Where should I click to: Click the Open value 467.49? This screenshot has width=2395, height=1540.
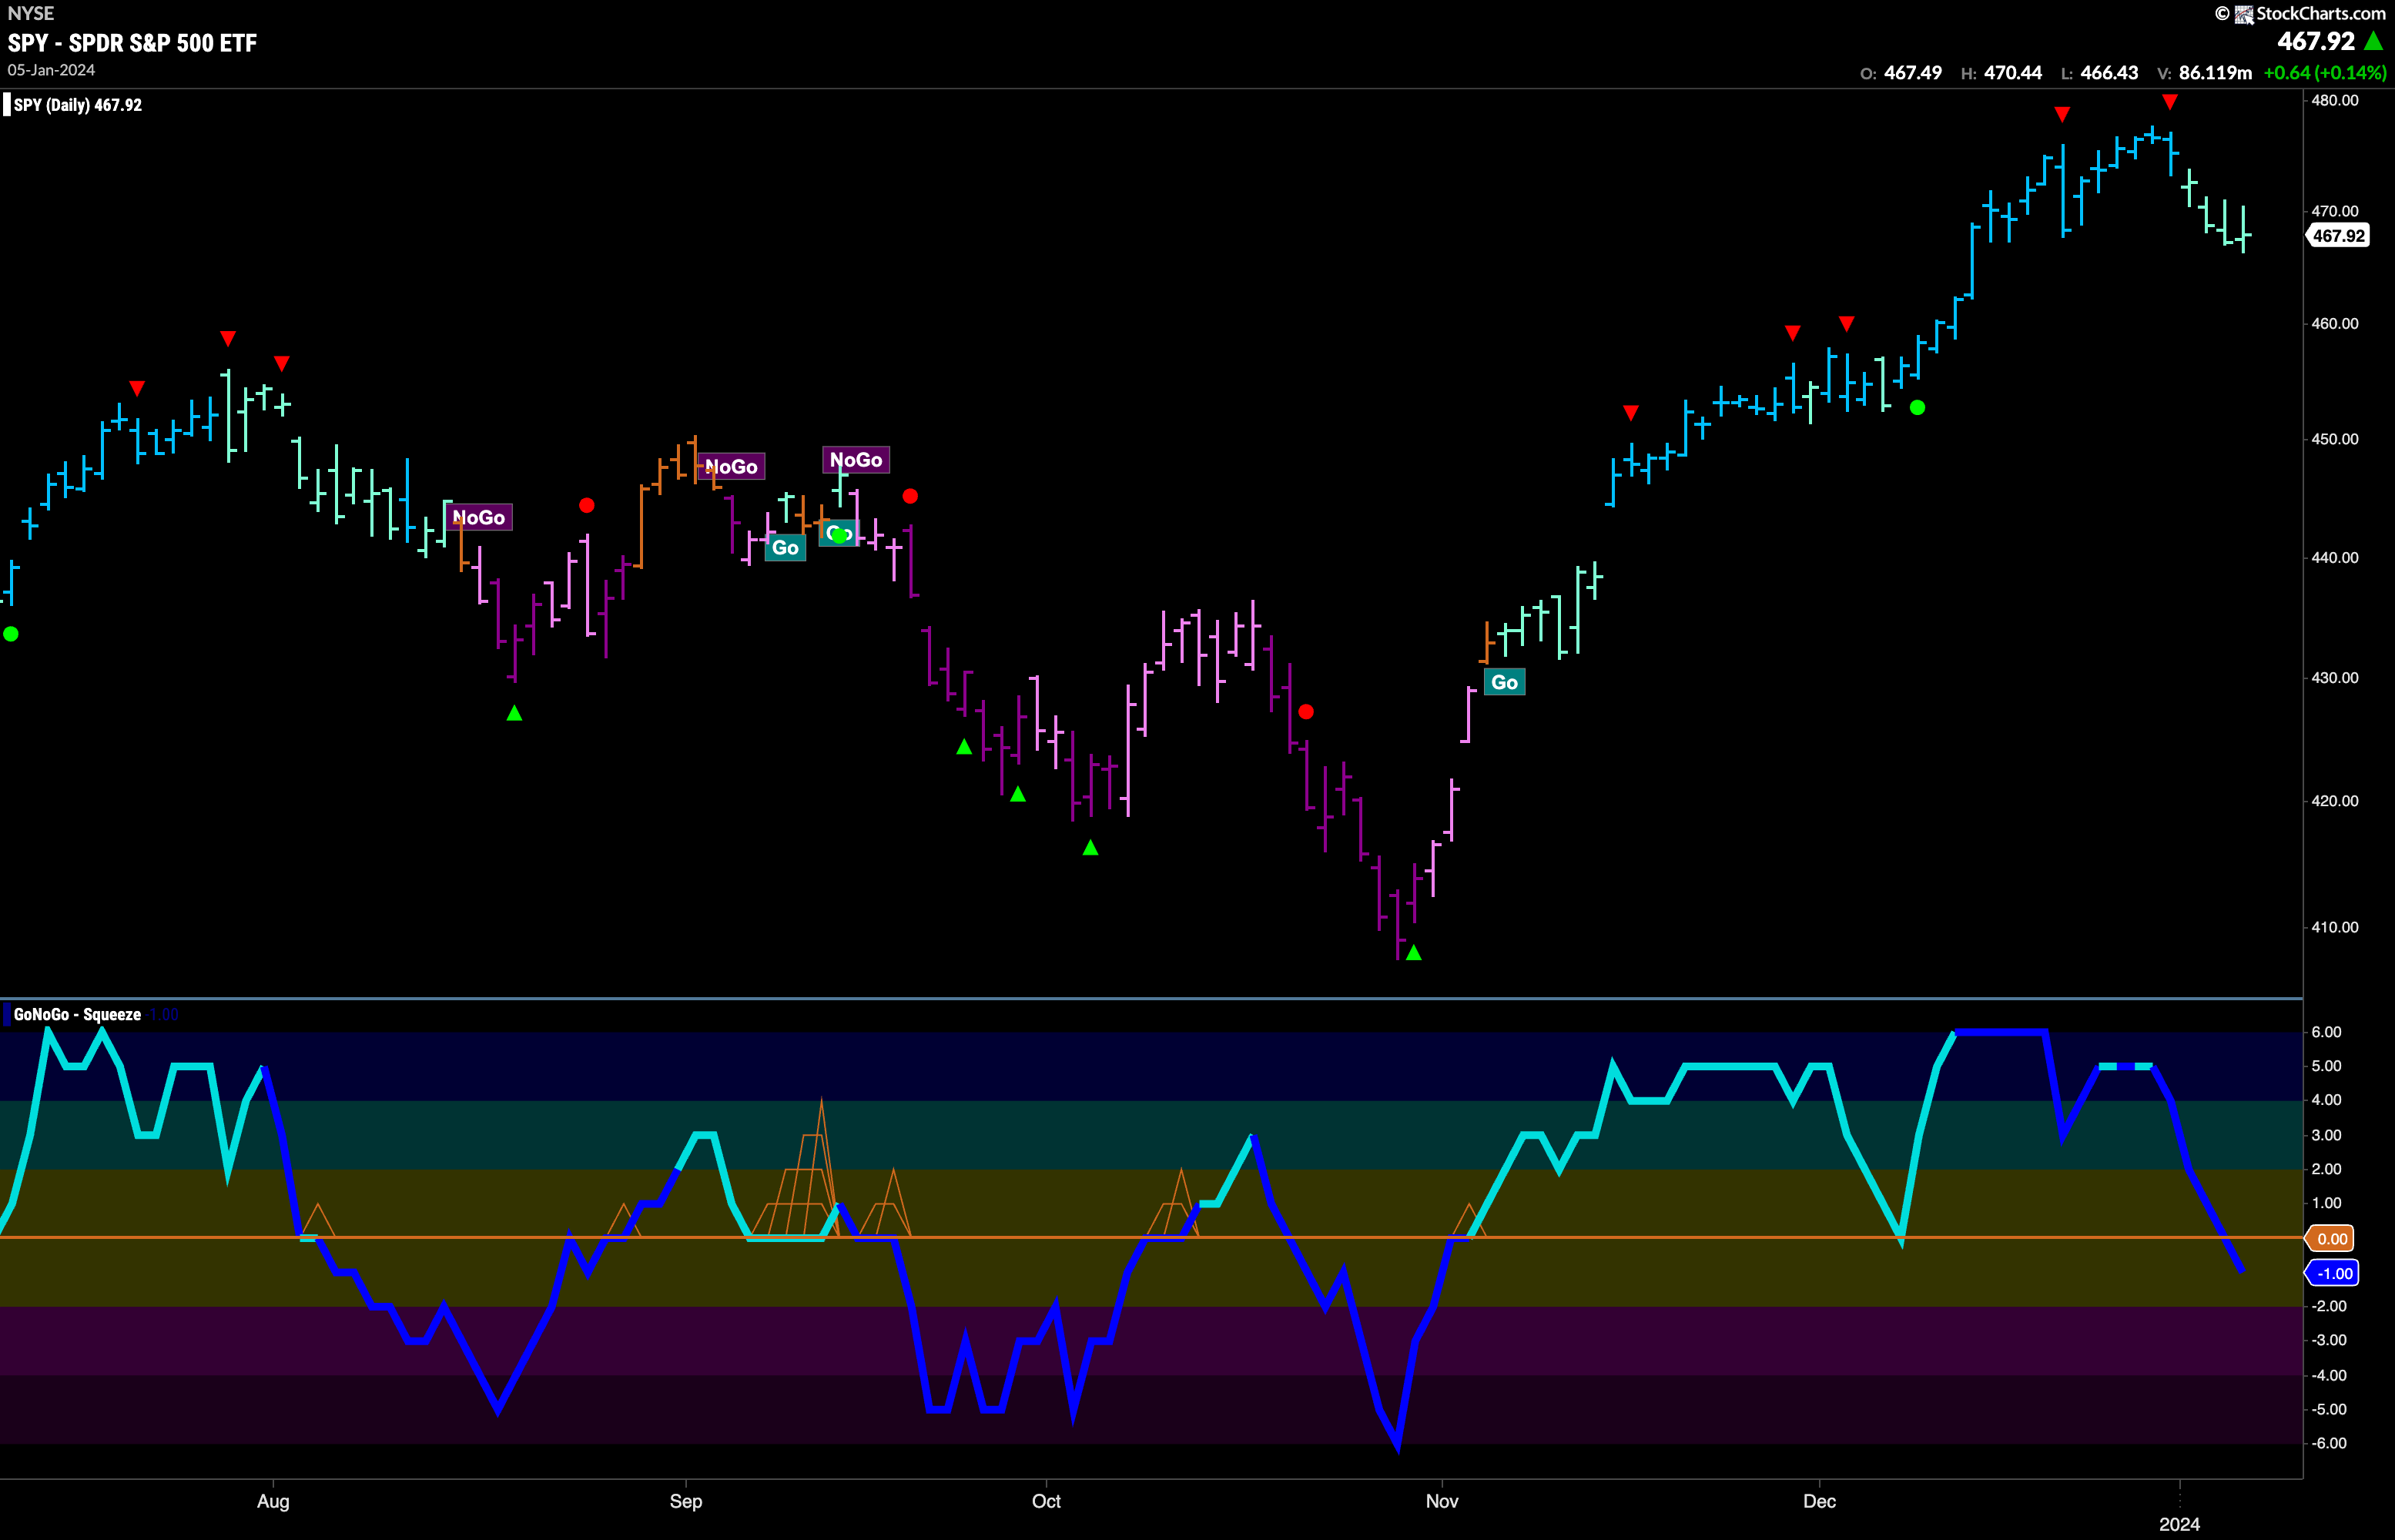point(1912,73)
